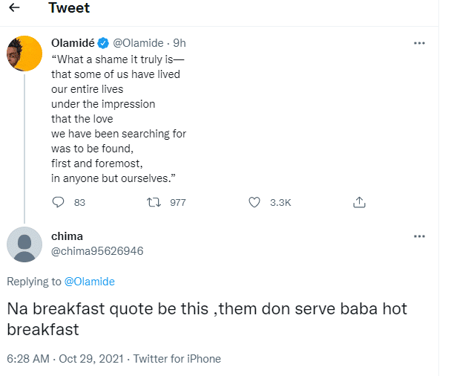Open more options on Olamidé's tweet

(418, 43)
